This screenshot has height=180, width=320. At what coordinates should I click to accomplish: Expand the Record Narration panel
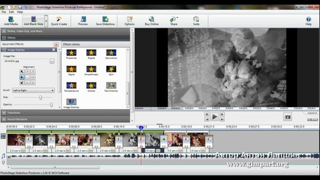[x=4, y=119]
